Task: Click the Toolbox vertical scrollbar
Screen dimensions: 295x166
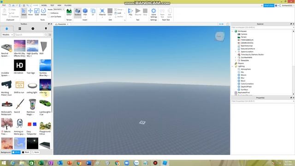Action: coord(52,76)
